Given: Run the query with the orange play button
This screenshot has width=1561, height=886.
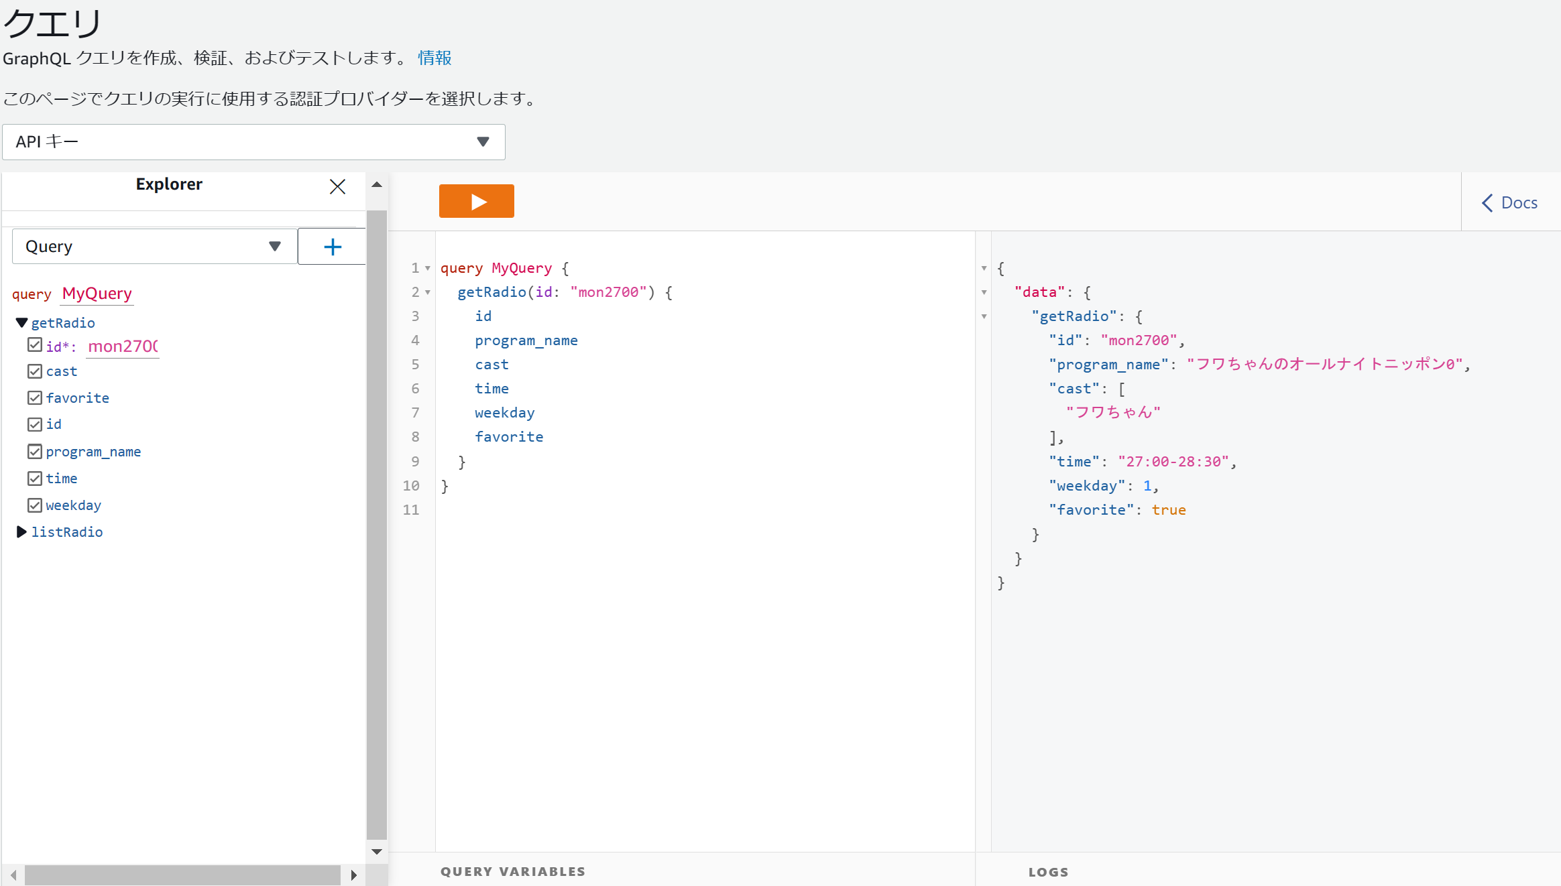Looking at the screenshot, I should click(476, 201).
